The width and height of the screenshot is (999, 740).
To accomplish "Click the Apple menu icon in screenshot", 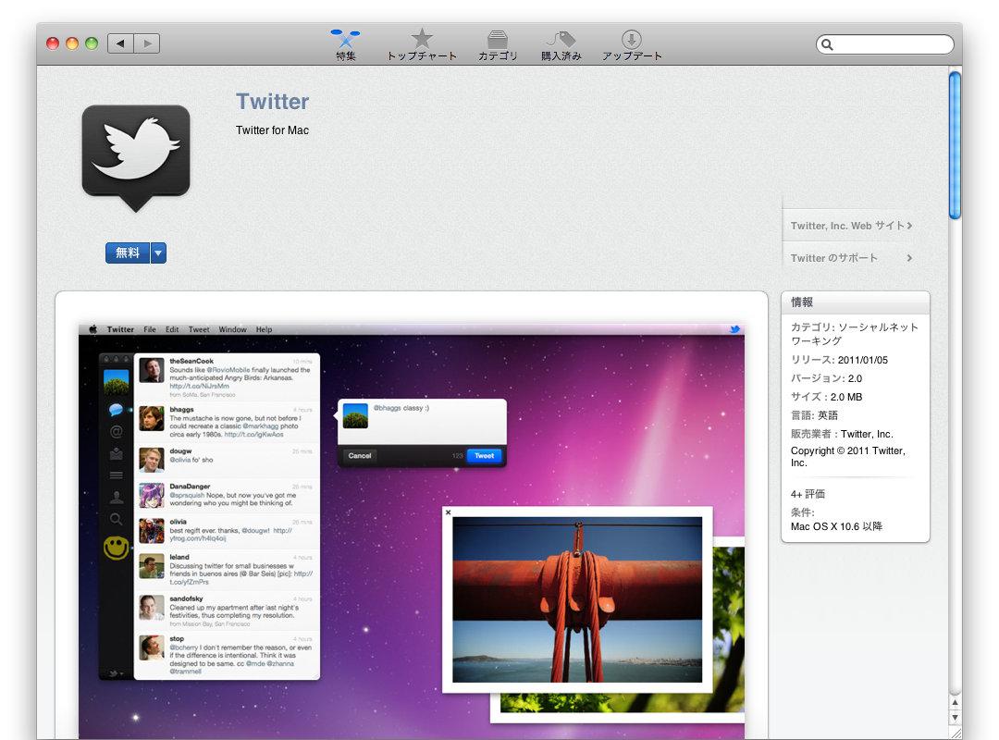I will [92, 329].
